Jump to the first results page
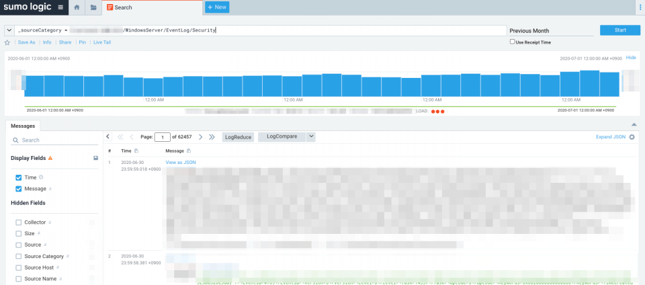Screen dimensions: 645x285 (x=120, y=137)
